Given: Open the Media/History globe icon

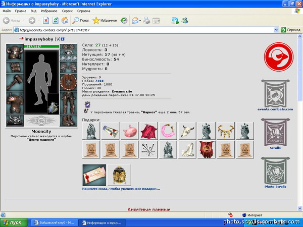Looking at the screenshot, I should pyautogui.click(x=124, y=20).
